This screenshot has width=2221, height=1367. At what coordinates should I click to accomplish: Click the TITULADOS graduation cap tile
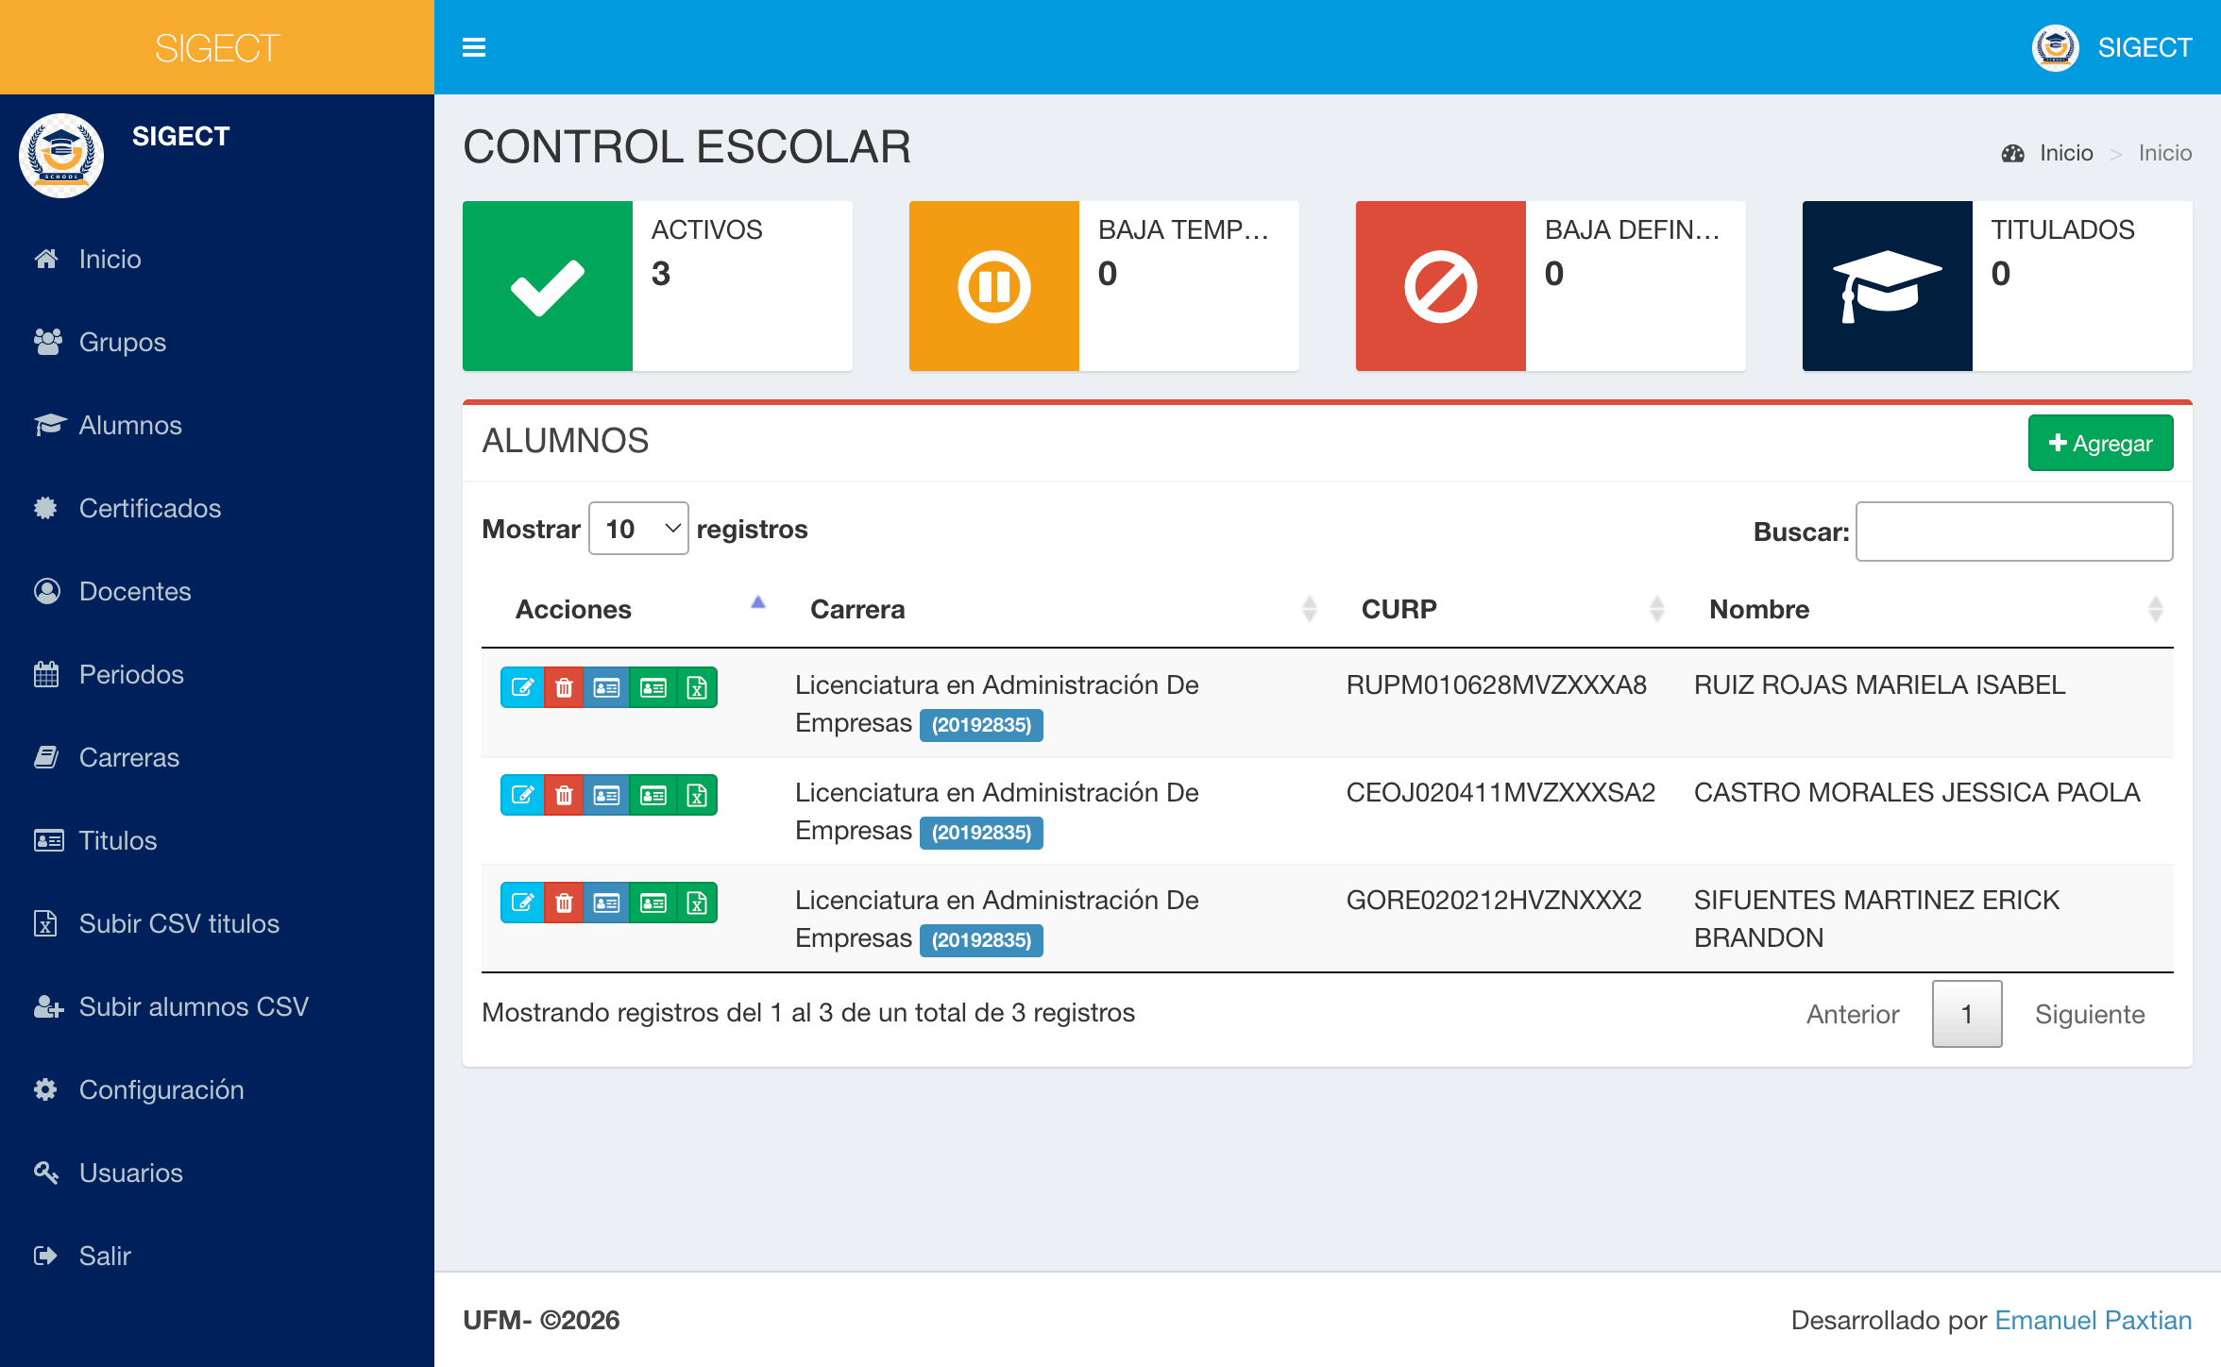(1887, 286)
